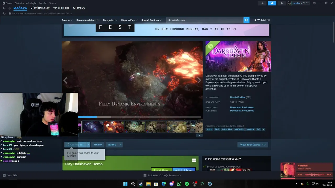Click the trailer video progress bar
This screenshot has width=335, height=188.
[x=139, y=117]
